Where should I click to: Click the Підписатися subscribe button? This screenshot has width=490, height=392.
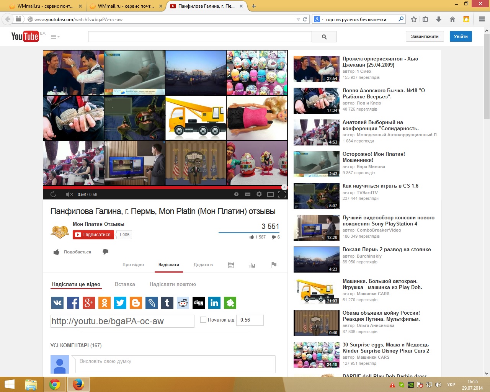(x=93, y=235)
